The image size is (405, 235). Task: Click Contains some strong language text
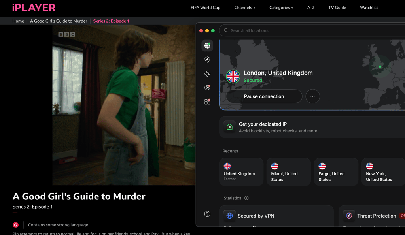[x=59, y=225]
